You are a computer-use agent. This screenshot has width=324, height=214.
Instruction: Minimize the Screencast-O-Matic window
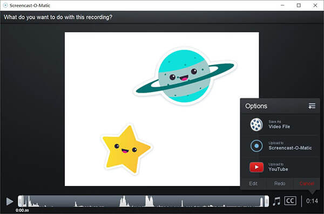point(282,5)
